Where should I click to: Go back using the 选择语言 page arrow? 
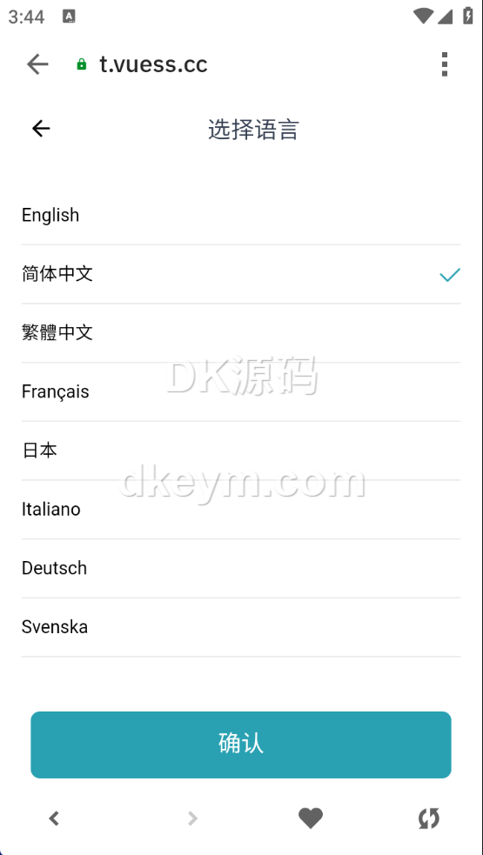tap(41, 129)
